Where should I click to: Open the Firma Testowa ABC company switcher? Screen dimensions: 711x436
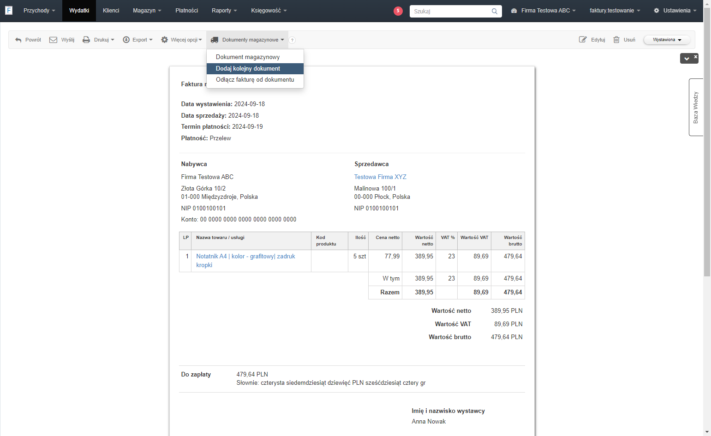[x=544, y=11]
